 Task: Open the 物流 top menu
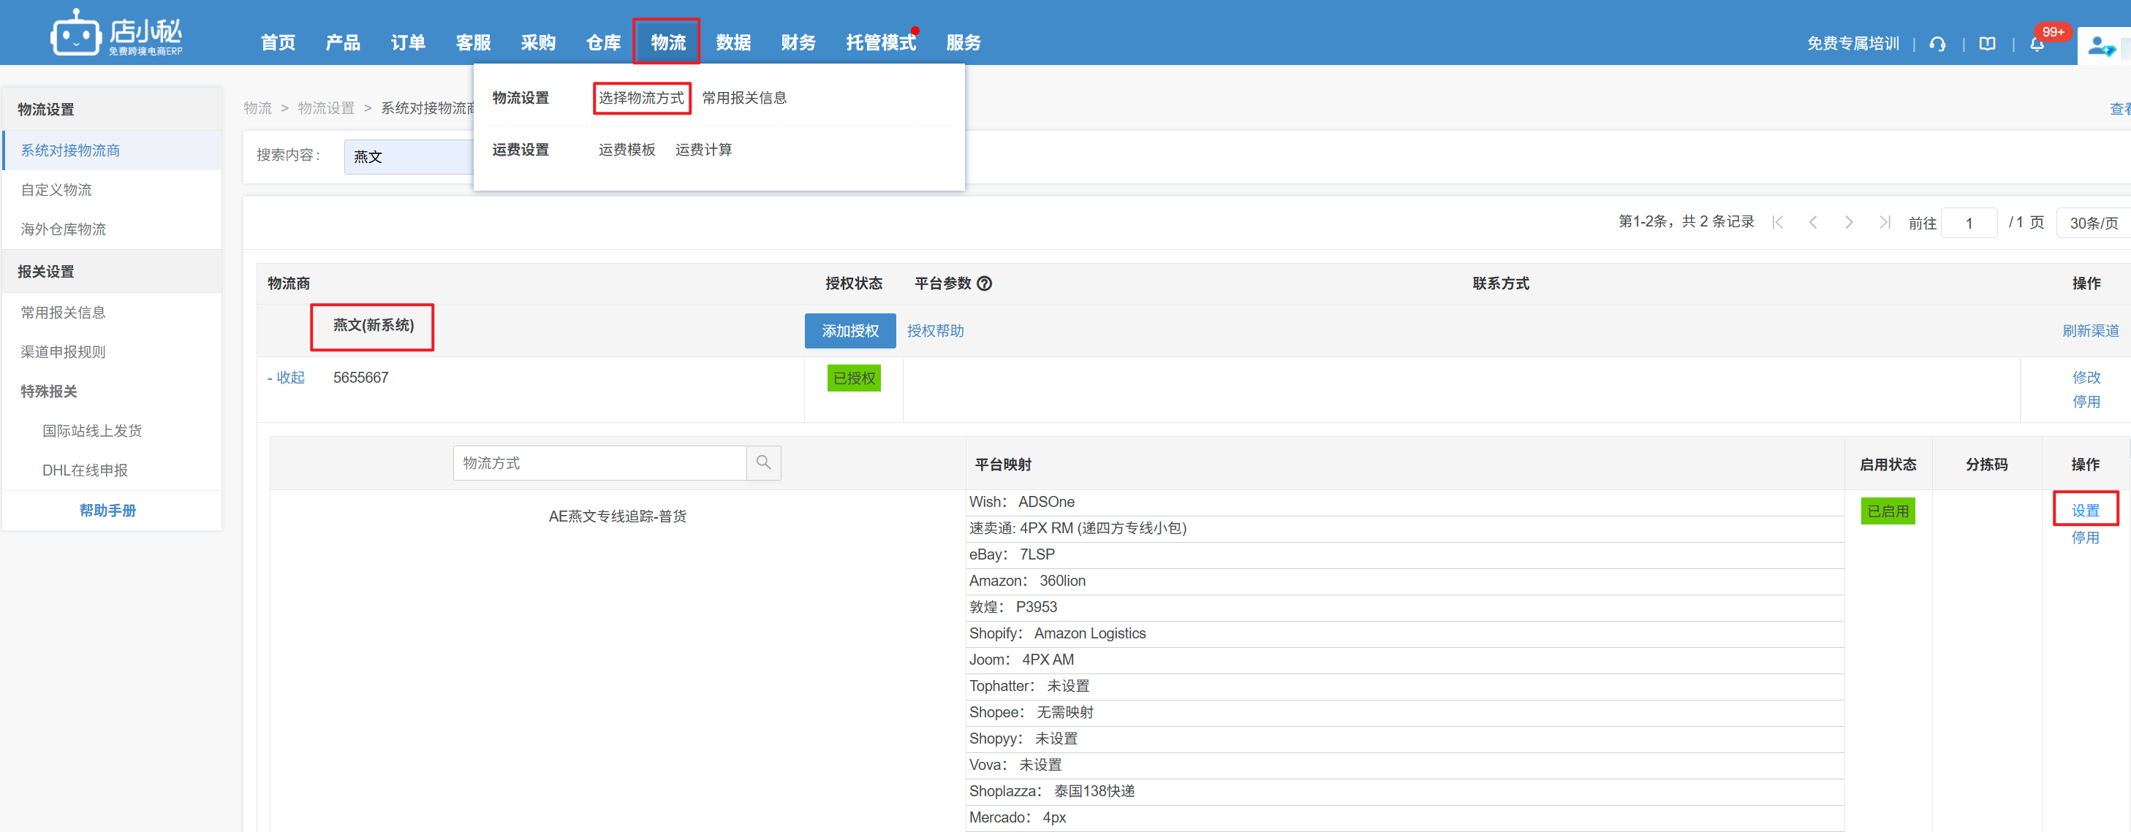pos(667,42)
